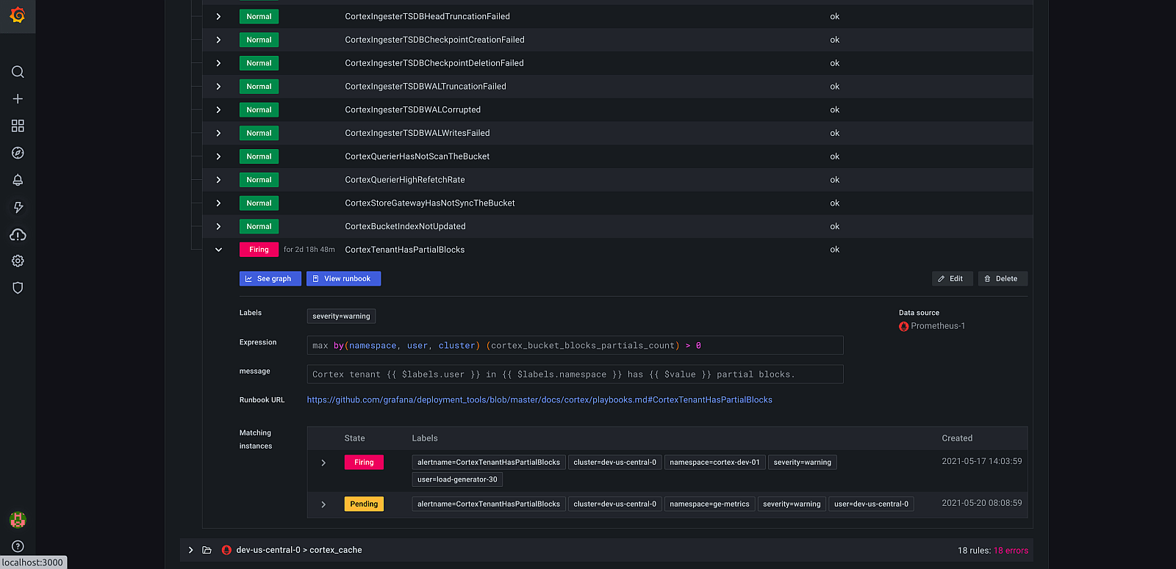1176x569 pixels.
Task: Click the Create plus icon
Action: tap(18, 99)
